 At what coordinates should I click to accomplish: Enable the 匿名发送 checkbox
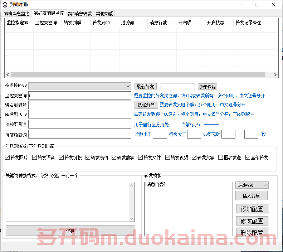(x=221, y=157)
